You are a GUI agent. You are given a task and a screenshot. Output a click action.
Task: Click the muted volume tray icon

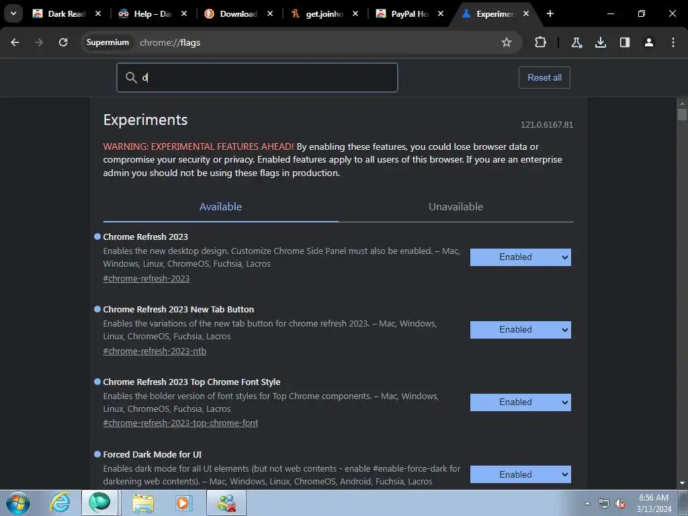(x=620, y=504)
